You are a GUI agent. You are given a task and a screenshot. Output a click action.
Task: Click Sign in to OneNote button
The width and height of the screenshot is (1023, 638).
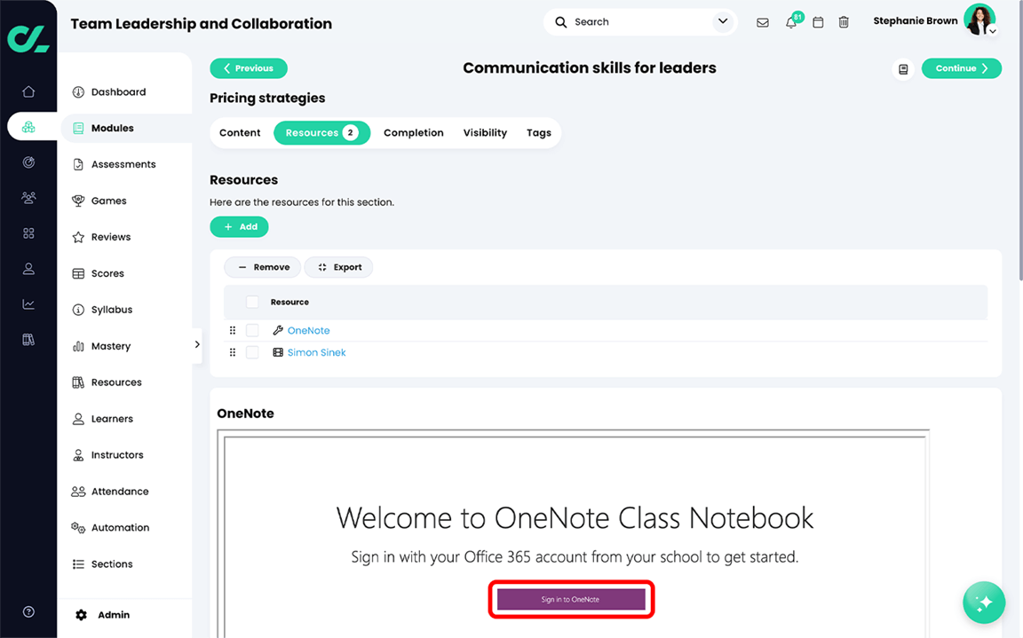(x=571, y=600)
